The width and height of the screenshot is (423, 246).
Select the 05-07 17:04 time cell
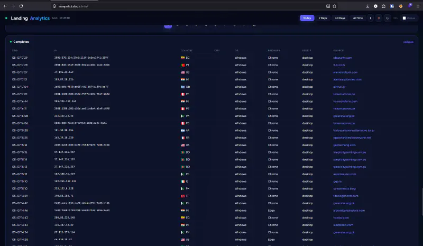click(20, 87)
